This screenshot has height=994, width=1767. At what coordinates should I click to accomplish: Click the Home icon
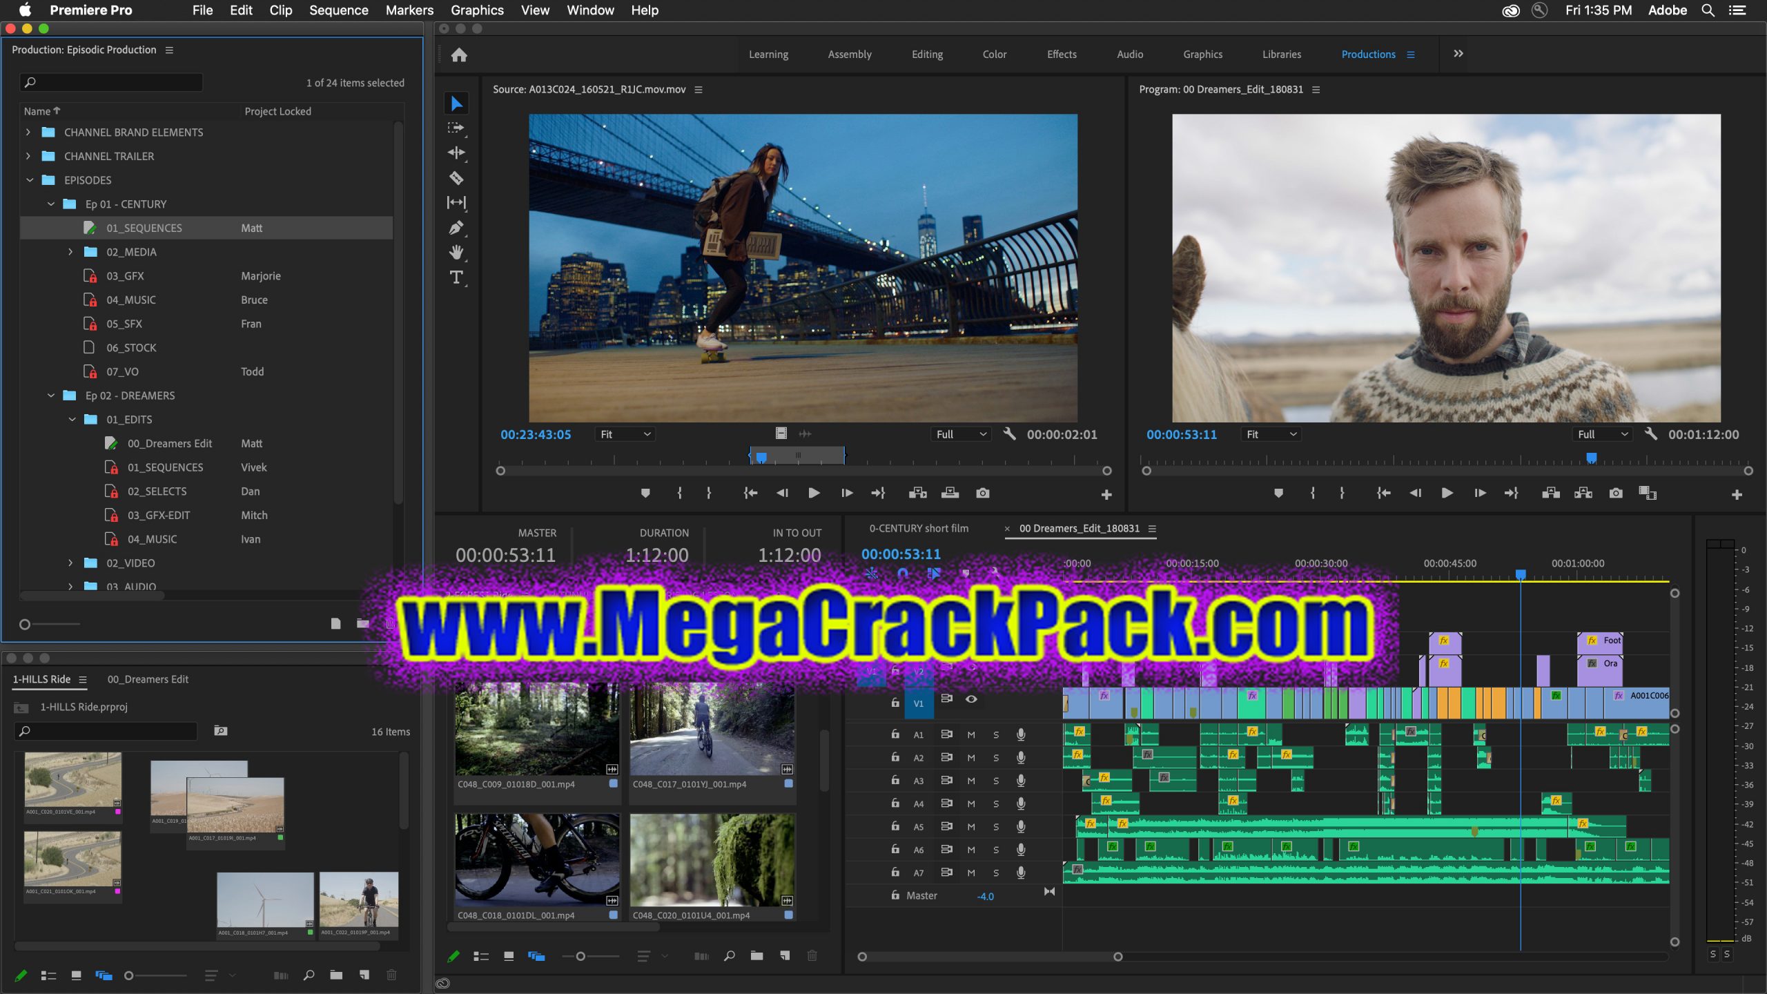[x=459, y=55]
